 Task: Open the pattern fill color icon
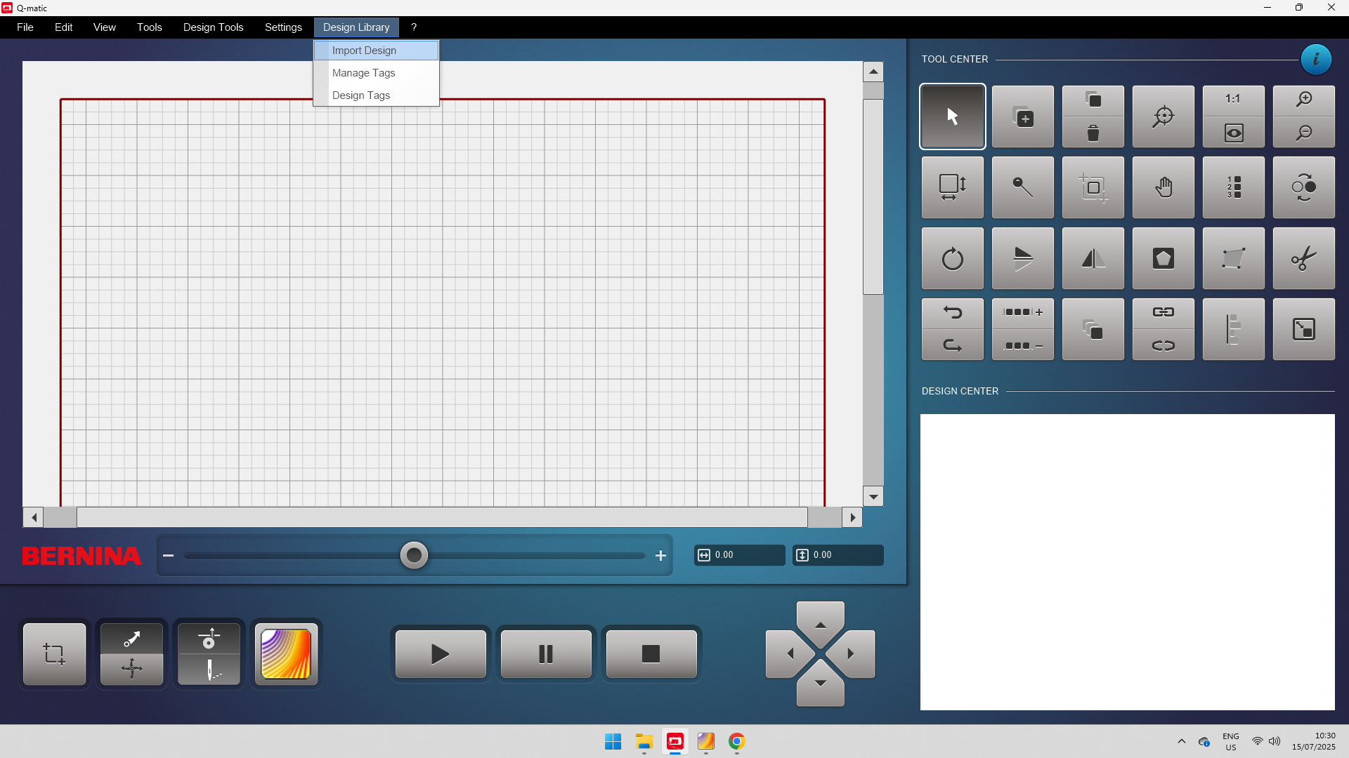coord(286,654)
